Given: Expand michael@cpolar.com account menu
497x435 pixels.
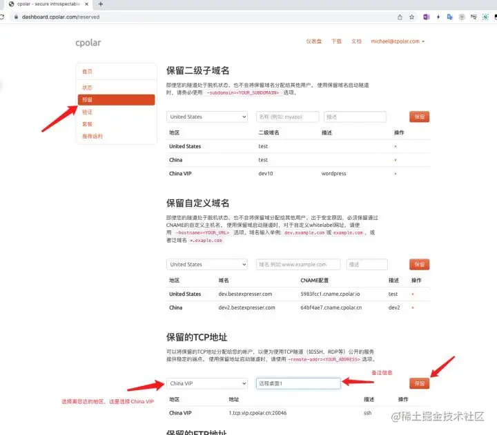Looking at the screenshot, I should pos(398,41).
